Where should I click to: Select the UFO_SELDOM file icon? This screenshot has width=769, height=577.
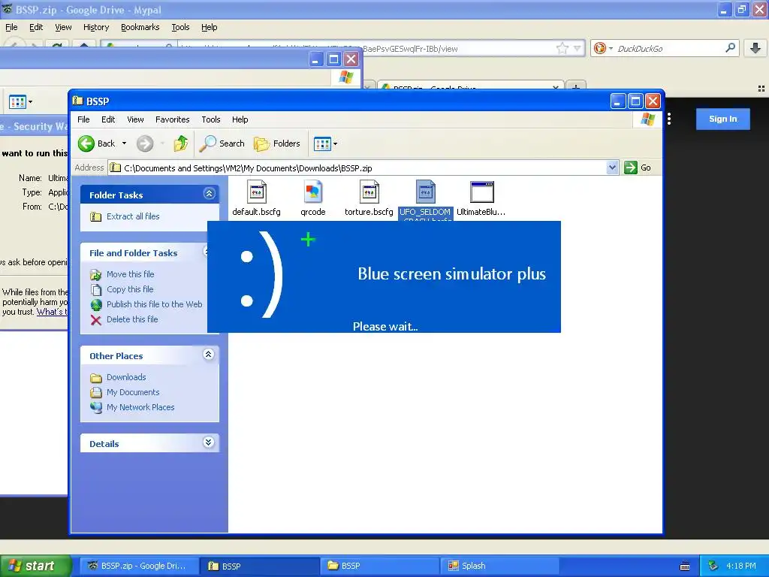tap(425, 192)
